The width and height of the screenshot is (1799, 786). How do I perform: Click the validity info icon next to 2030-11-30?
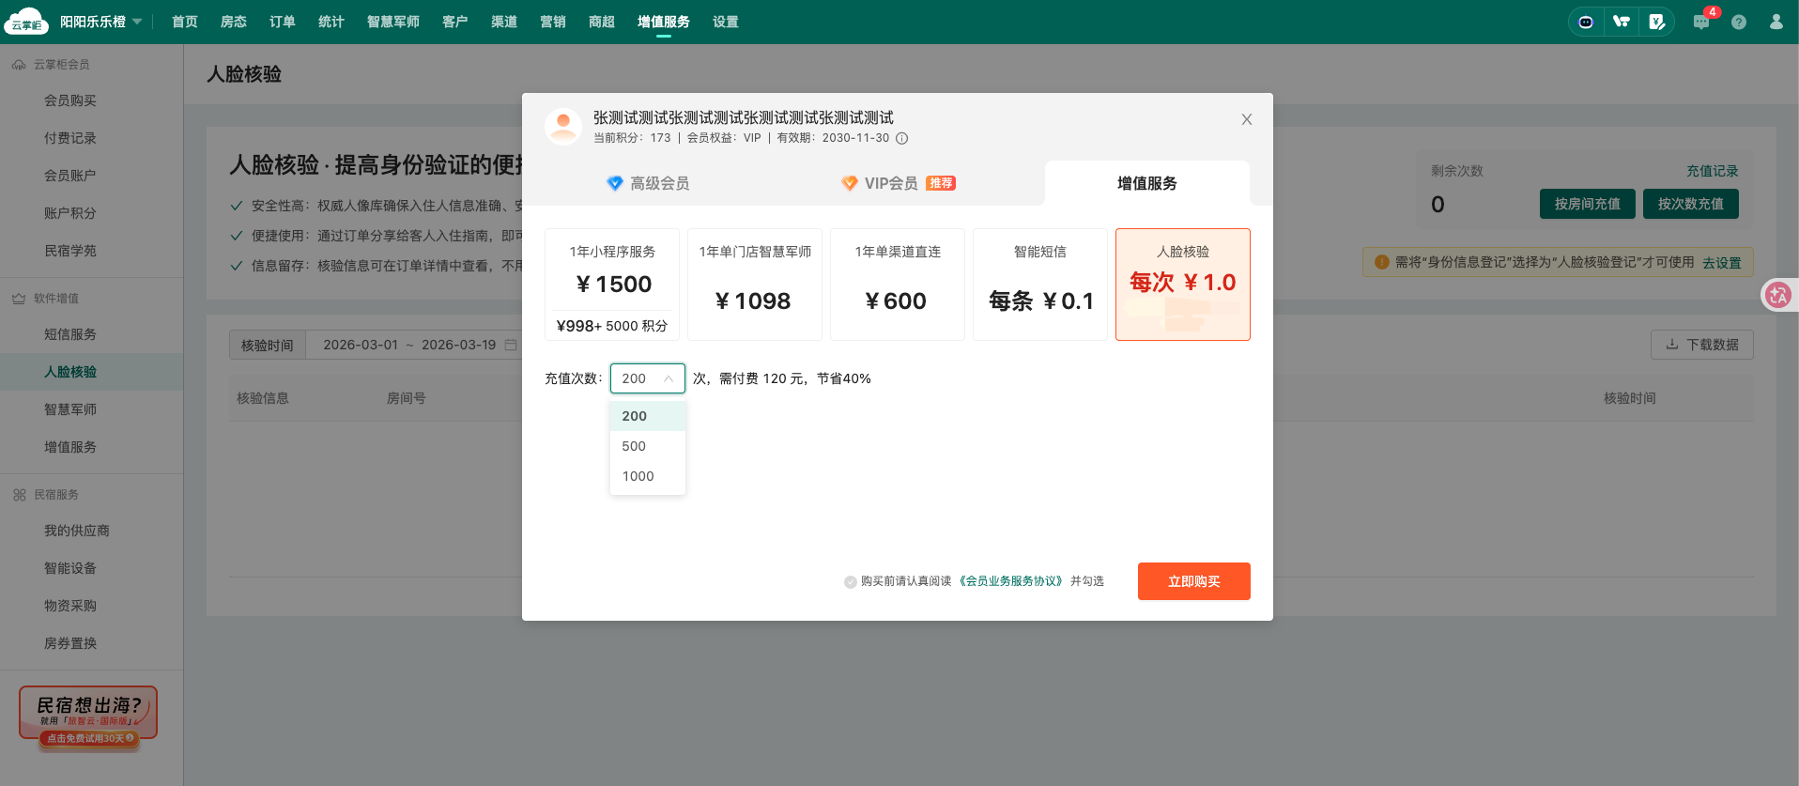pos(901,138)
